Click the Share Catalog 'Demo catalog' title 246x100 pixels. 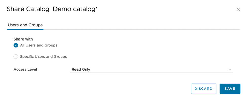click(x=52, y=9)
